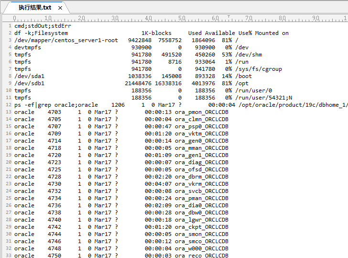Screen dimensions: 348x258
Task: Click process name 'ora_vktm_ORCLCDB'
Action: pyautogui.click(x=202, y=134)
